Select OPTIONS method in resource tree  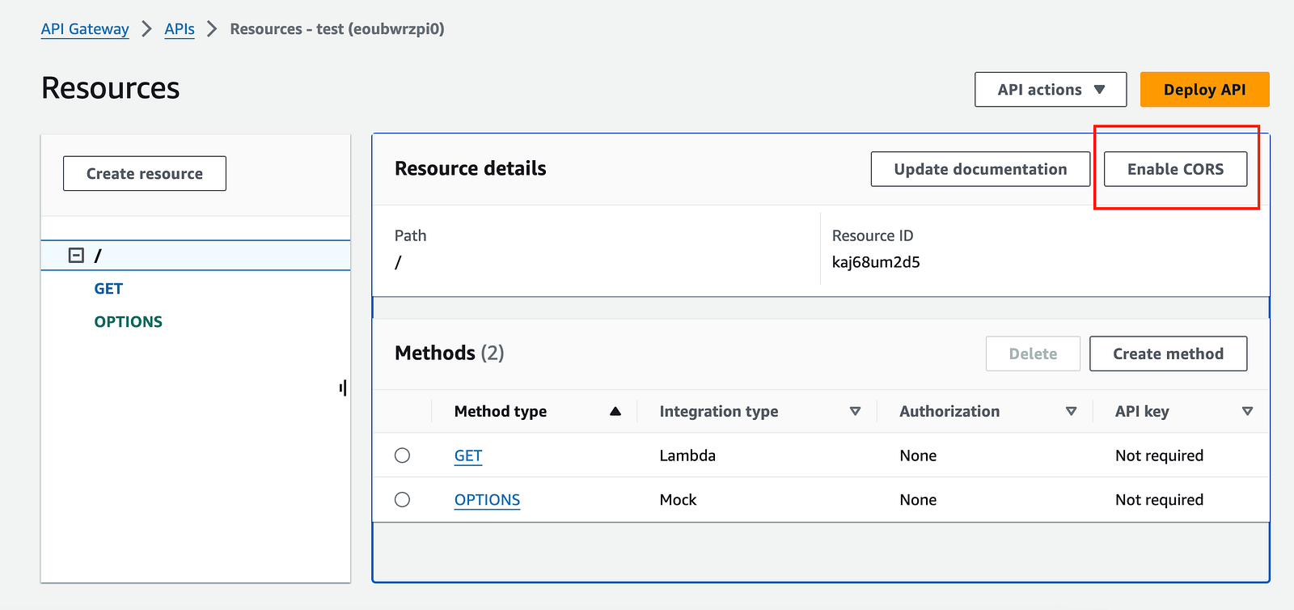[x=128, y=322]
